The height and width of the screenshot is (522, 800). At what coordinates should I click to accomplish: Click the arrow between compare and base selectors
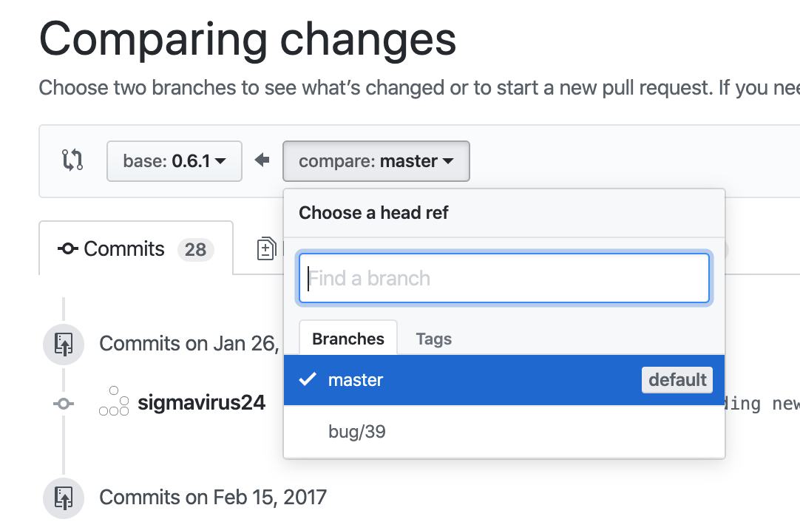point(262,160)
